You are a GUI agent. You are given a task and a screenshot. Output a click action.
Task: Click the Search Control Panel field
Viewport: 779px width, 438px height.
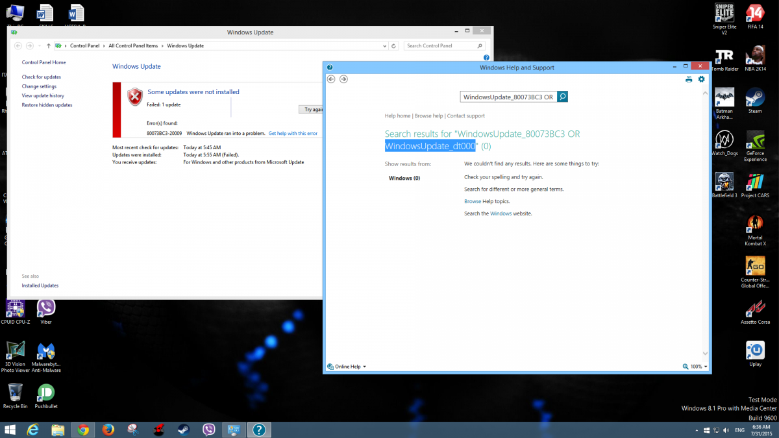(x=444, y=46)
